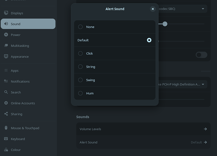Click the Apps grid icon
217x156 pixels.
(6, 70)
